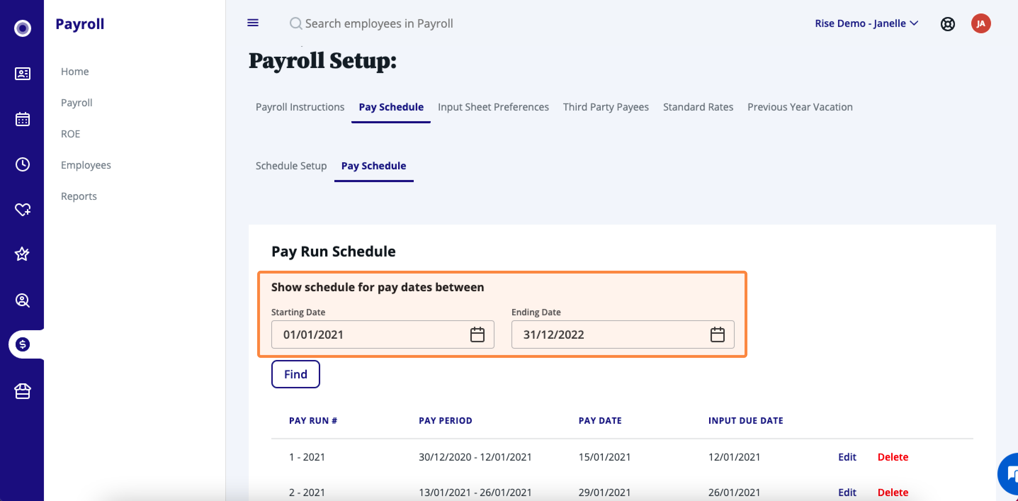Open the time clock sidebar icon
The height and width of the screenshot is (501, 1018).
(x=23, y=164)
